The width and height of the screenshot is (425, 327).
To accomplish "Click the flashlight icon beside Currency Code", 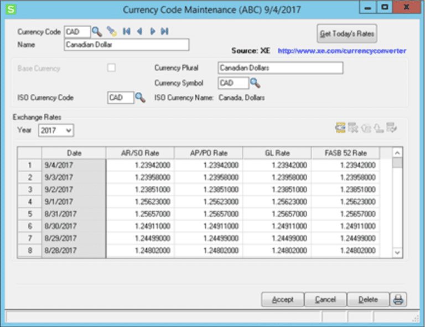I will [112, 32].
